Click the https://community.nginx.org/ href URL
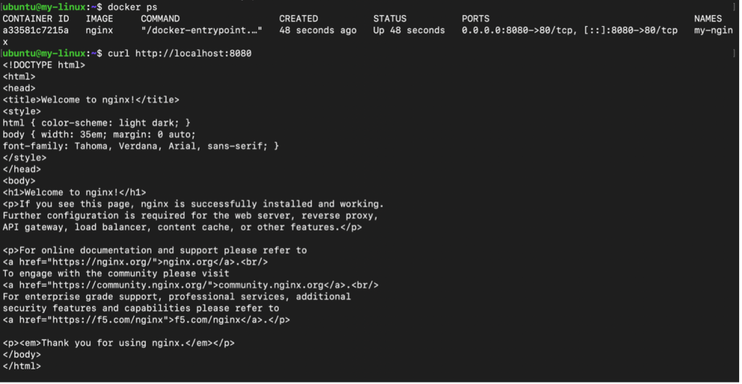The image size is (742, 384). [x=133, y=285]
